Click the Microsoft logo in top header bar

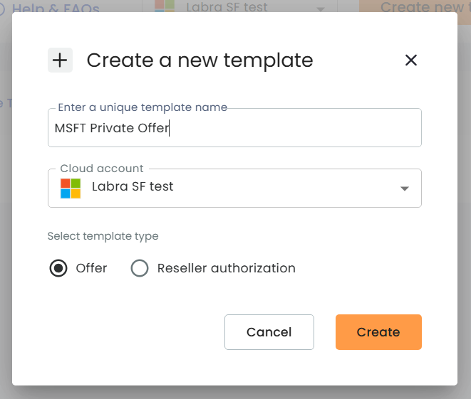(165, 6)
